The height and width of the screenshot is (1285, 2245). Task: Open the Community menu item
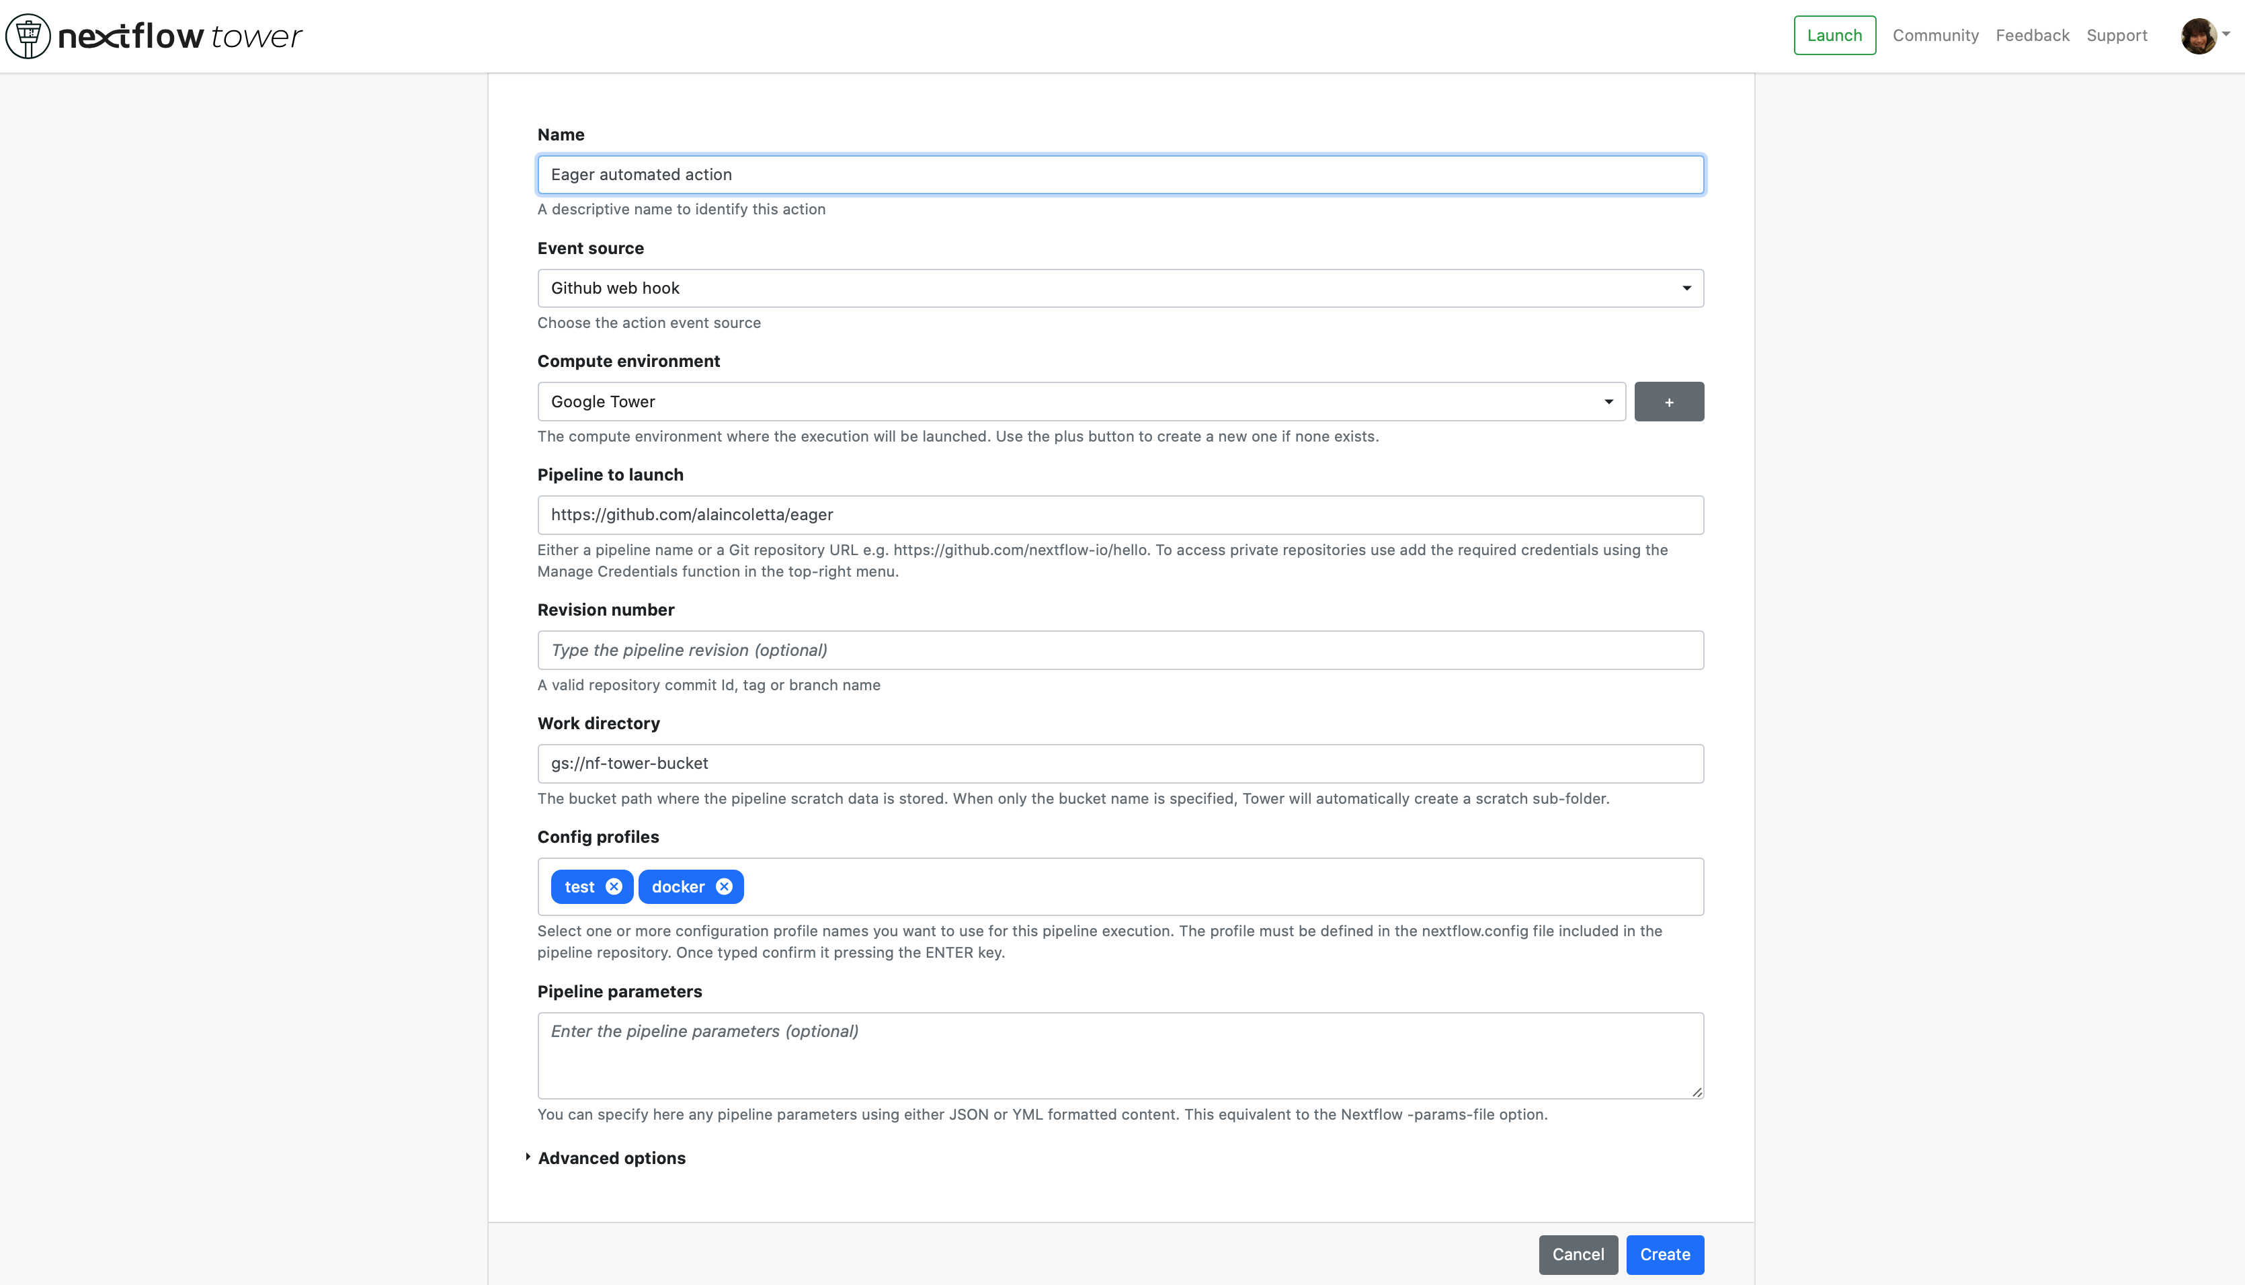(x=1935, y=36)
